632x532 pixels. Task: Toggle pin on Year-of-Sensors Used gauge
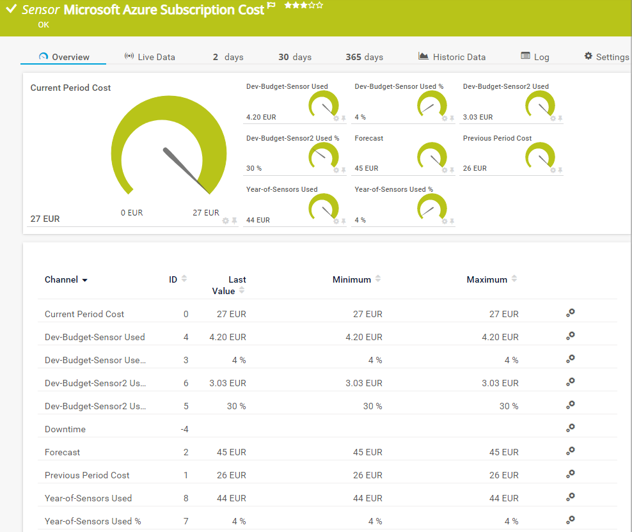pos(344,221)
